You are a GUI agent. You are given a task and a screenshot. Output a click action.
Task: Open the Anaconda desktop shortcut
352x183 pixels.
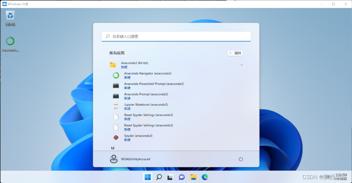[10, 44]
